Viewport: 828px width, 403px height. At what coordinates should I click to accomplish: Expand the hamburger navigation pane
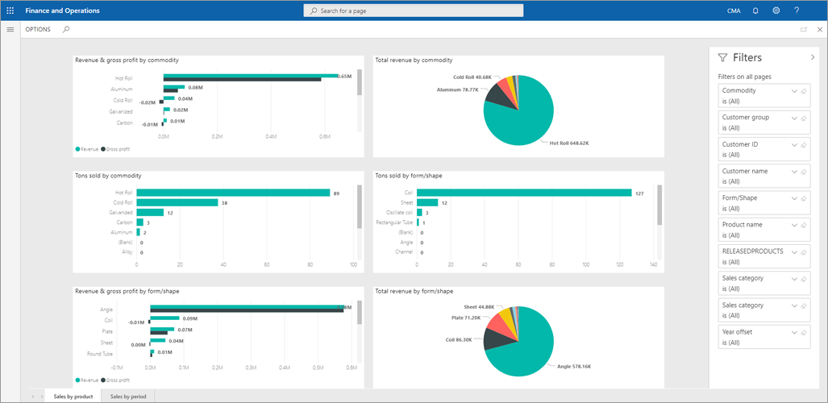click(10, 29)
